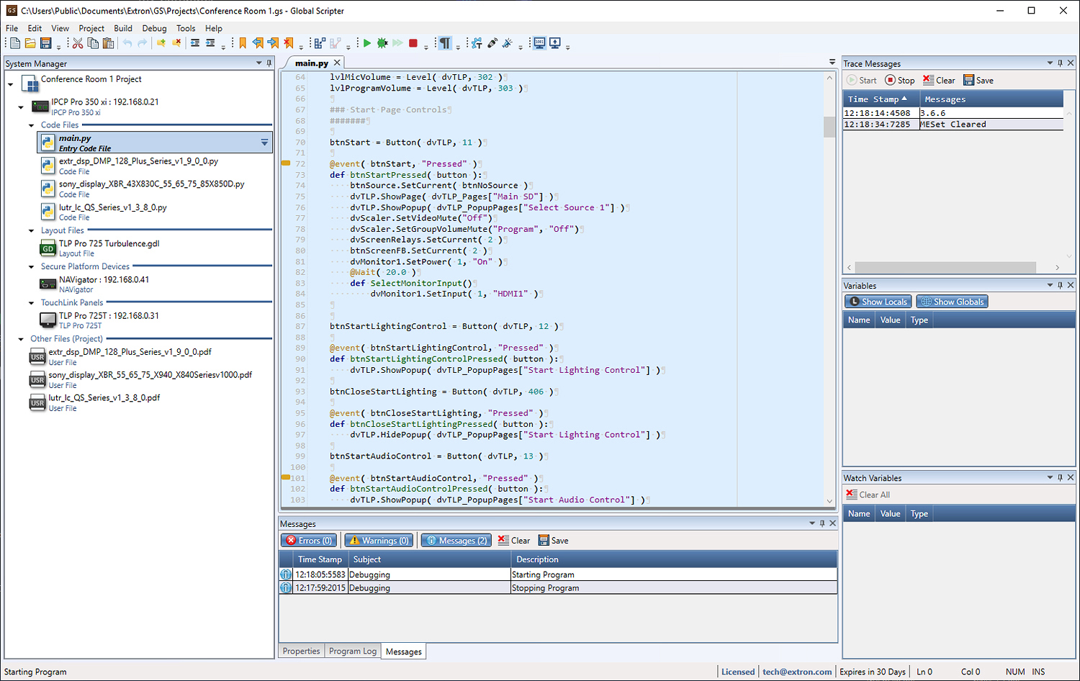Collapse the IPCP Pro 350 xi node
Image resolution: width=1080 pixels, height=681 pixels.
click(21, 107)
